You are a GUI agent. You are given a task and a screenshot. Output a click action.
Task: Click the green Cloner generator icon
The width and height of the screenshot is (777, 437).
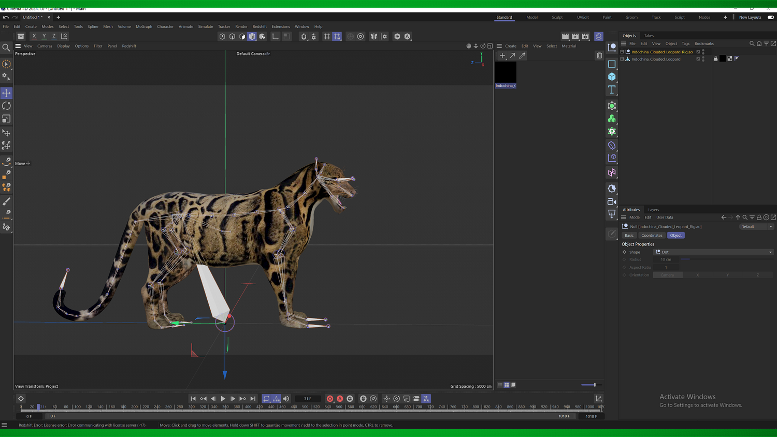(x=612, y=119)
